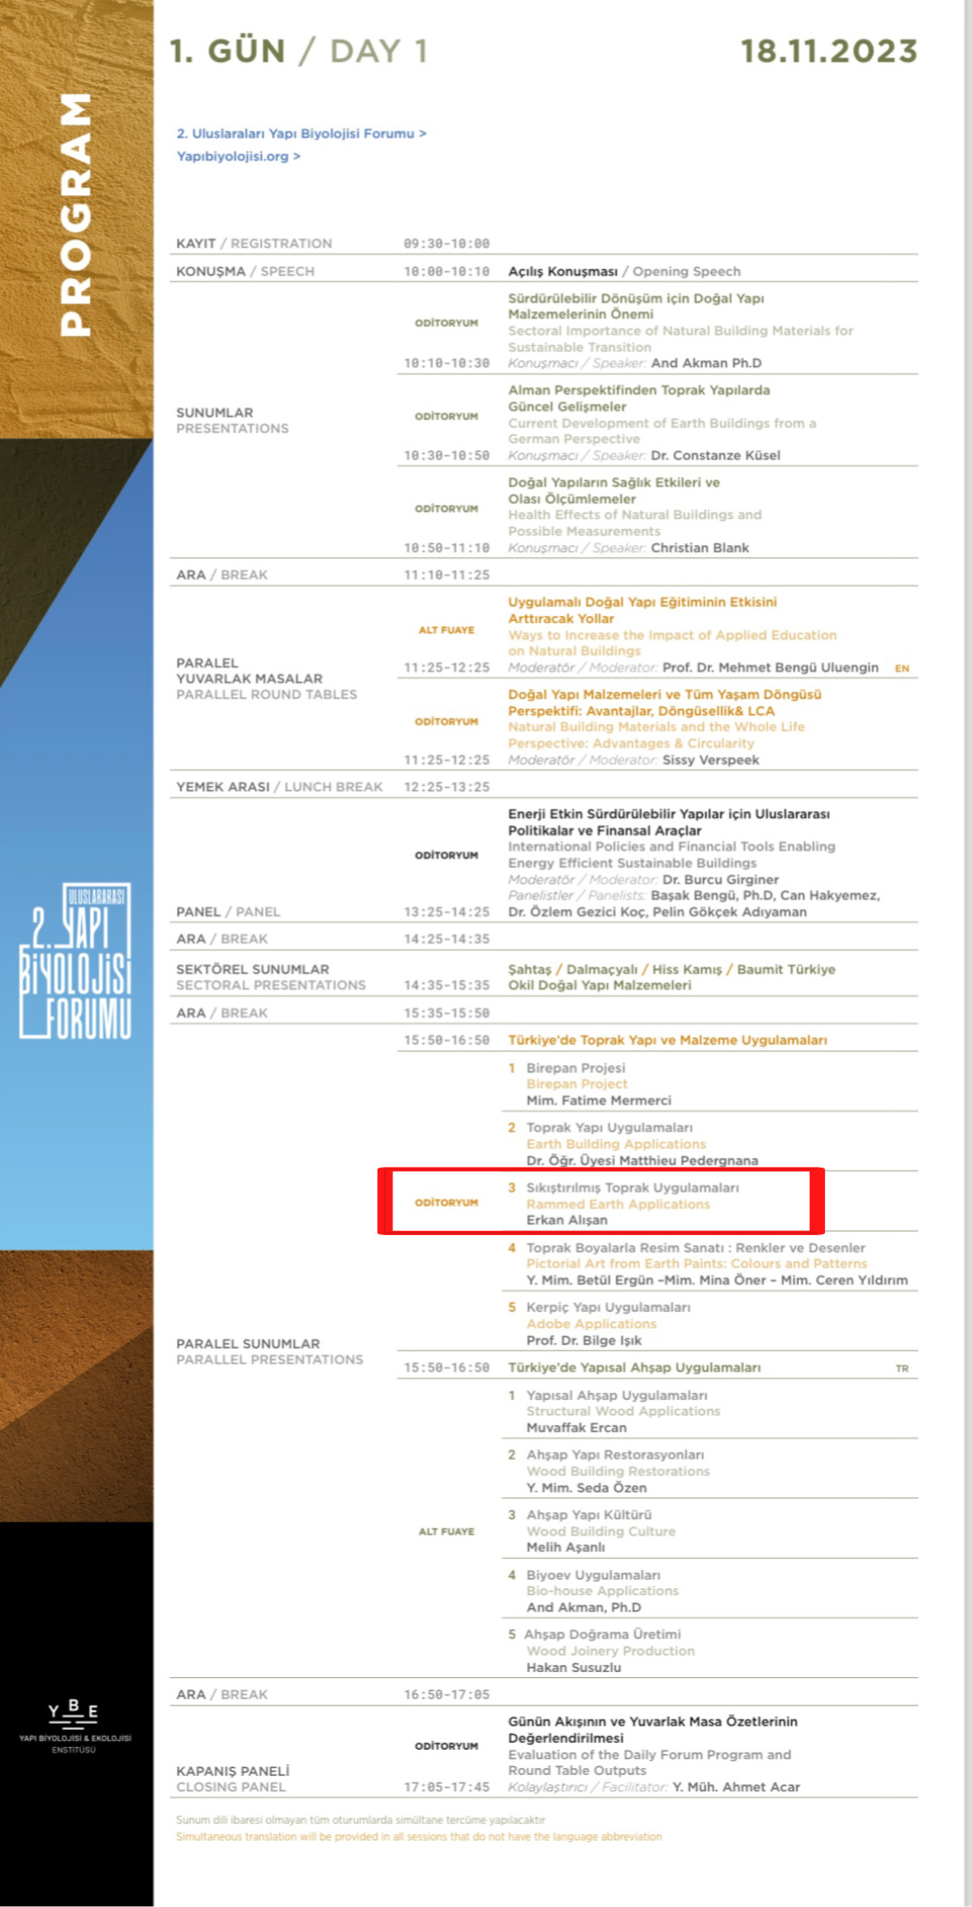The image size is (972, 1907).
Task: Click the EN language tag beside Mehmet Bengü Uluengin
Action: pyautogui.click(x=901, y=668)
